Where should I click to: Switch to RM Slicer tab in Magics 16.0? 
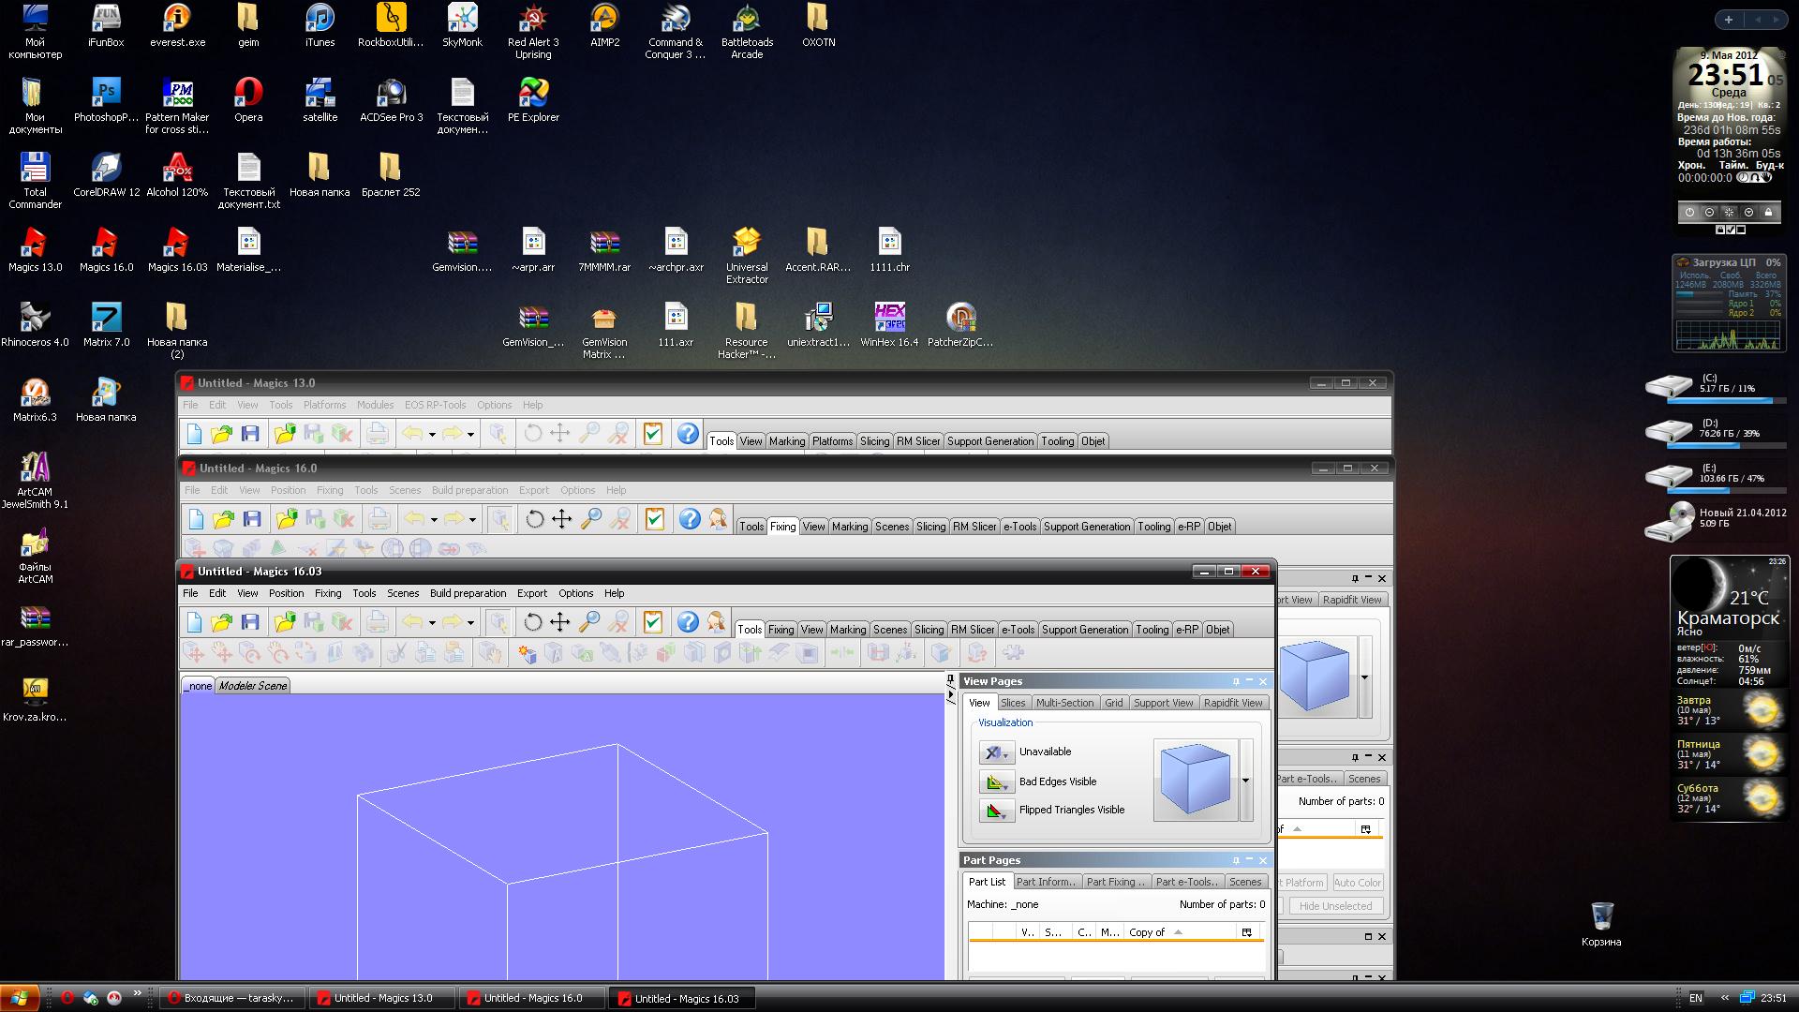974,527
